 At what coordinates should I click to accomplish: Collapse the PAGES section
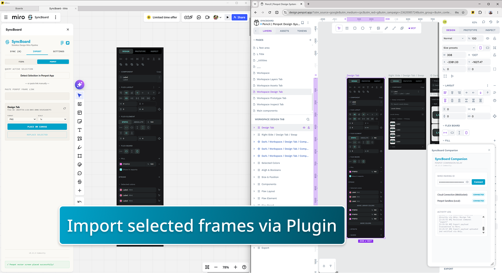tap(254, 40)
